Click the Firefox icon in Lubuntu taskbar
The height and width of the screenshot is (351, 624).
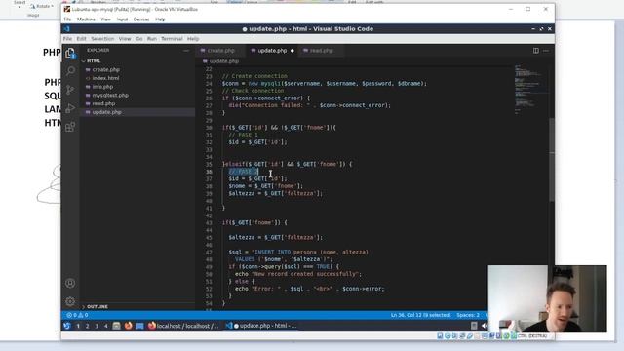click(x=128, y=326)
